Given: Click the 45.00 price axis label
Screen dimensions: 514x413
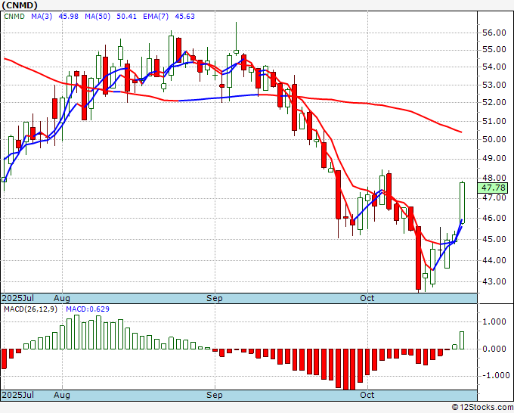Looking at the screenshot, I should pos(494,239).
